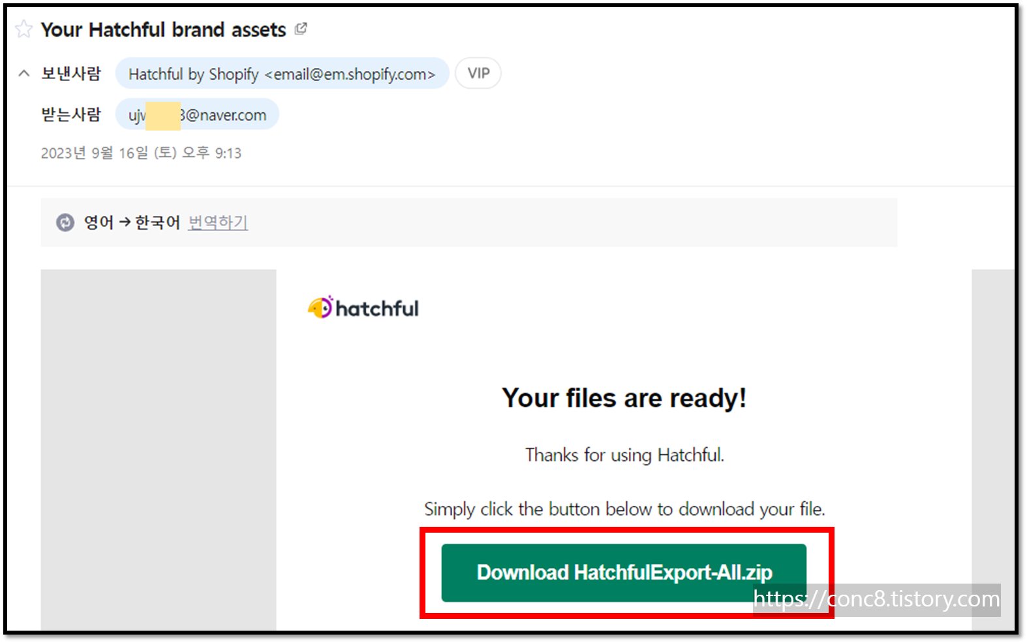This screenshot has height=643, width=1027.
Task: Star the Hatchful brand assets email
Action: 23,29
